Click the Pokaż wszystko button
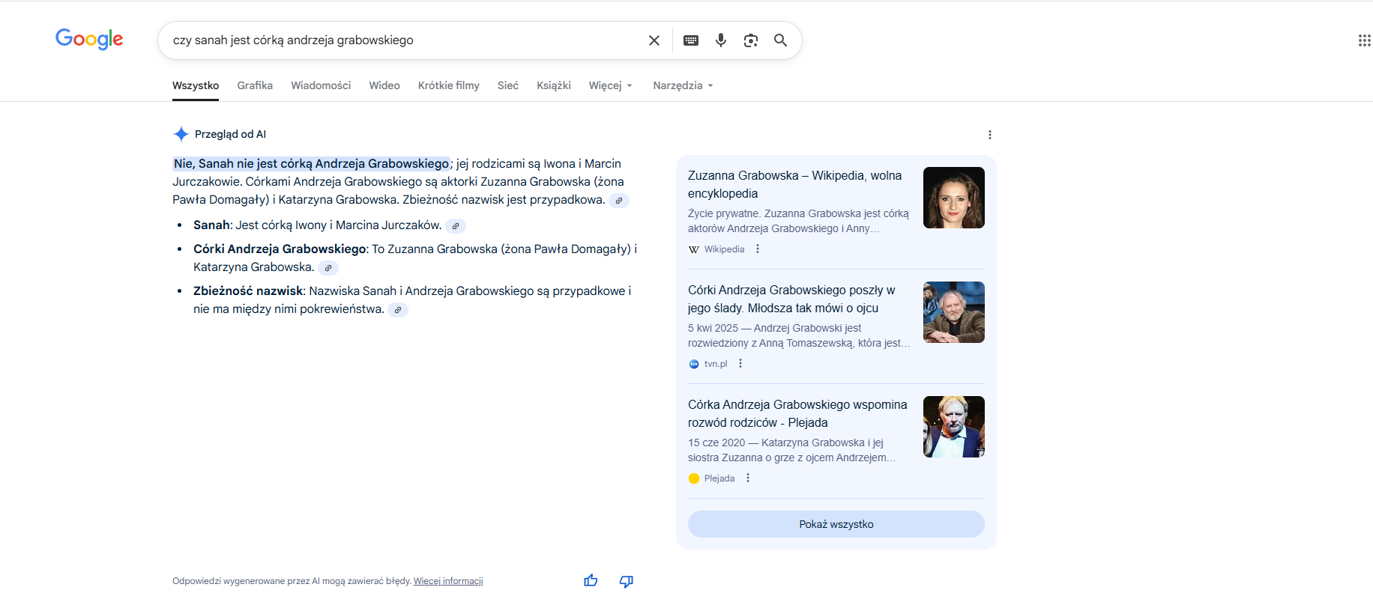 836,524
